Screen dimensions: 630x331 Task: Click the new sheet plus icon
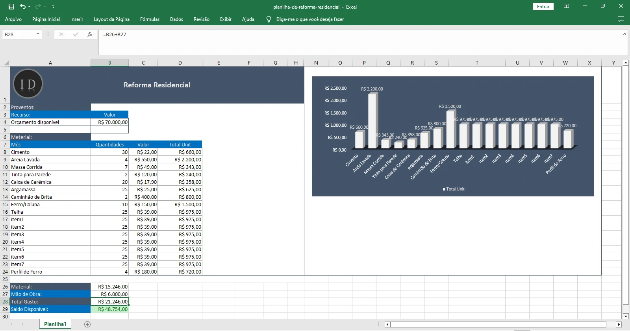(87, 324)
